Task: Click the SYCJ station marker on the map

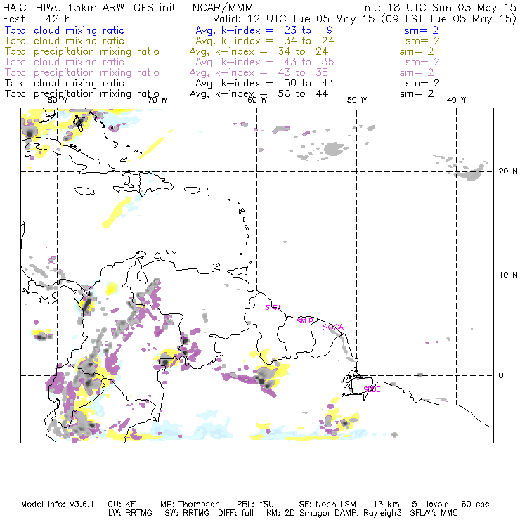Action: pos(273,307)
